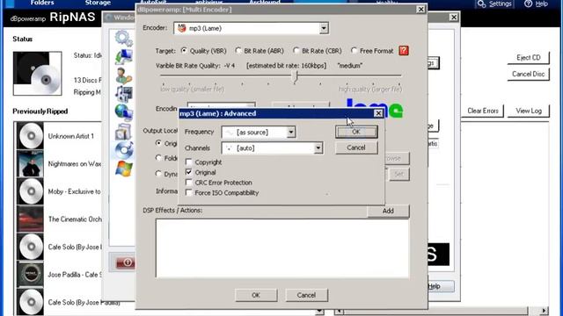This screenshot has height=316, width=563.
Task: Open the CD ripper disc icon in sidebar
Action: [123, 150]
